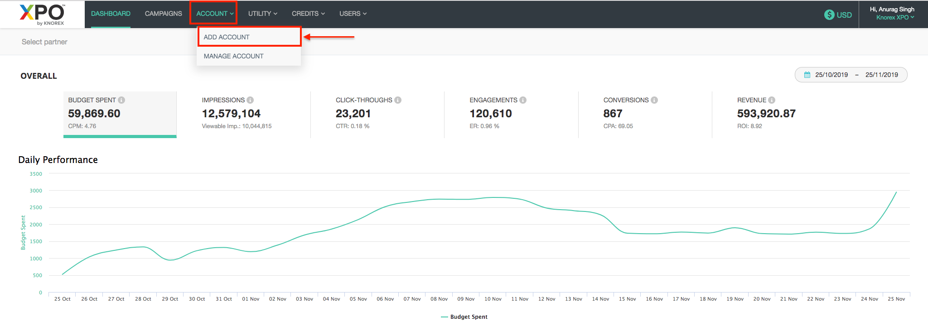Open the Knorex XPO user profile dropdown

[895, 17]
